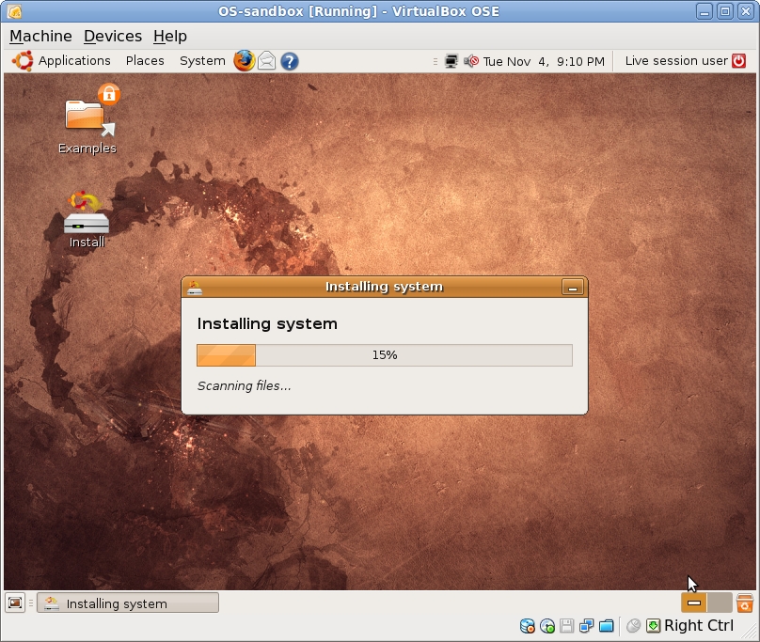The width and height of the screenshot is (760, 642).
Task: Open the System menu
Action: [x=202, y=61]
